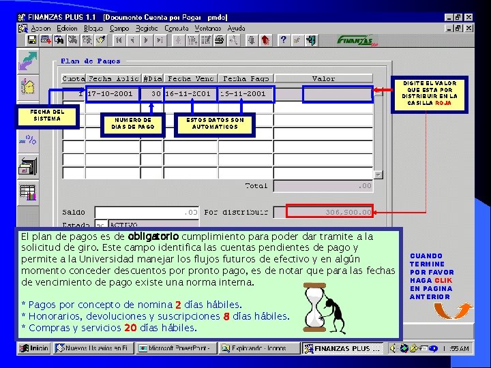Click the Fecha Venc column header
The height and width of the screenshot is (368, 491).
pos(190,78)
